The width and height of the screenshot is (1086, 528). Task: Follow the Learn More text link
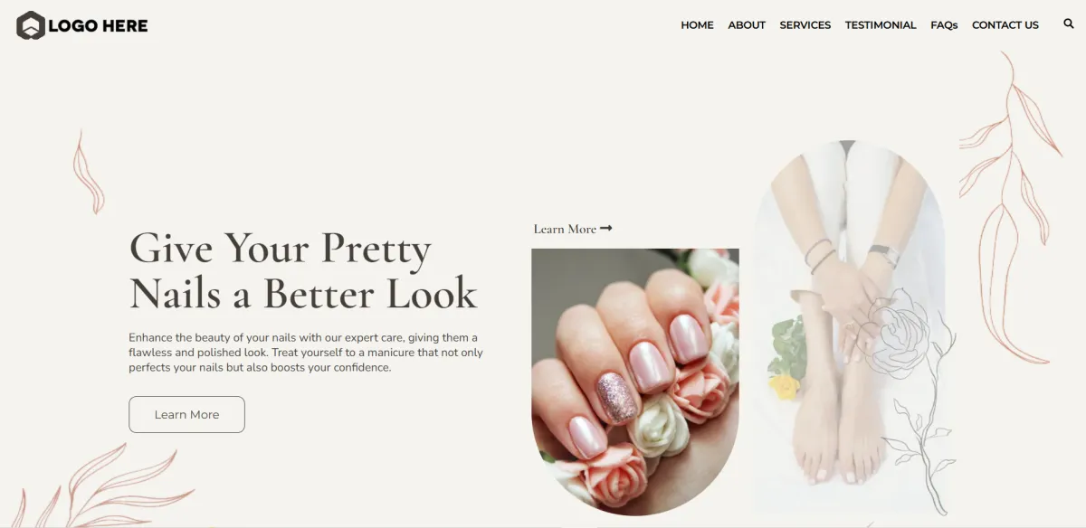pos(565,229)
